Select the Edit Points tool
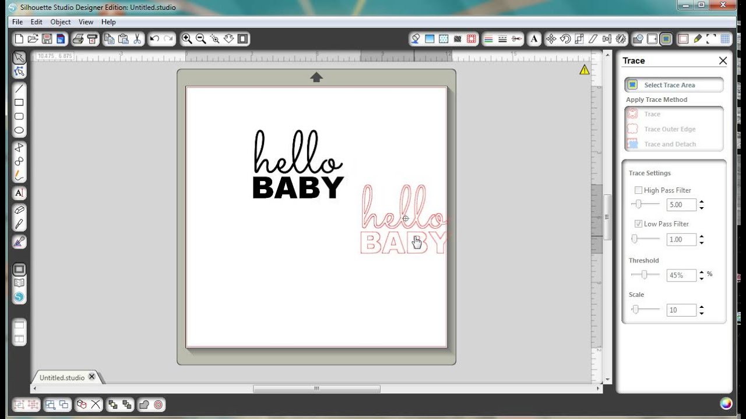Viewport: 746px width, 419px height. click(19, 72)
